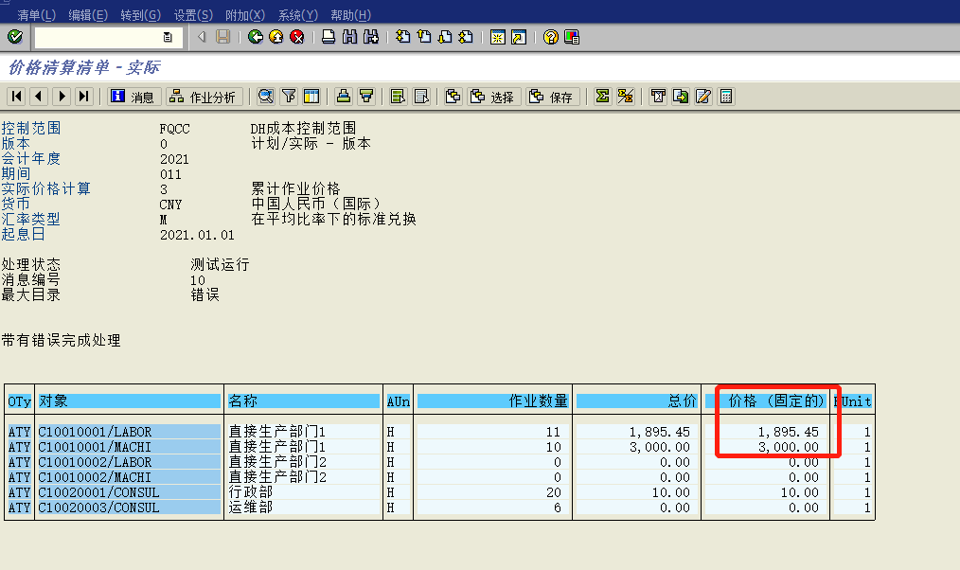The image size is (960, 570).
Task: Click the Find binoculars icon
Action: coord(349,37)
